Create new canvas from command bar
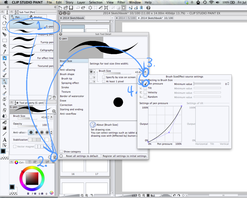Image resolution: width=247 pixels, height=198 pixels. (x=60, y=8)
